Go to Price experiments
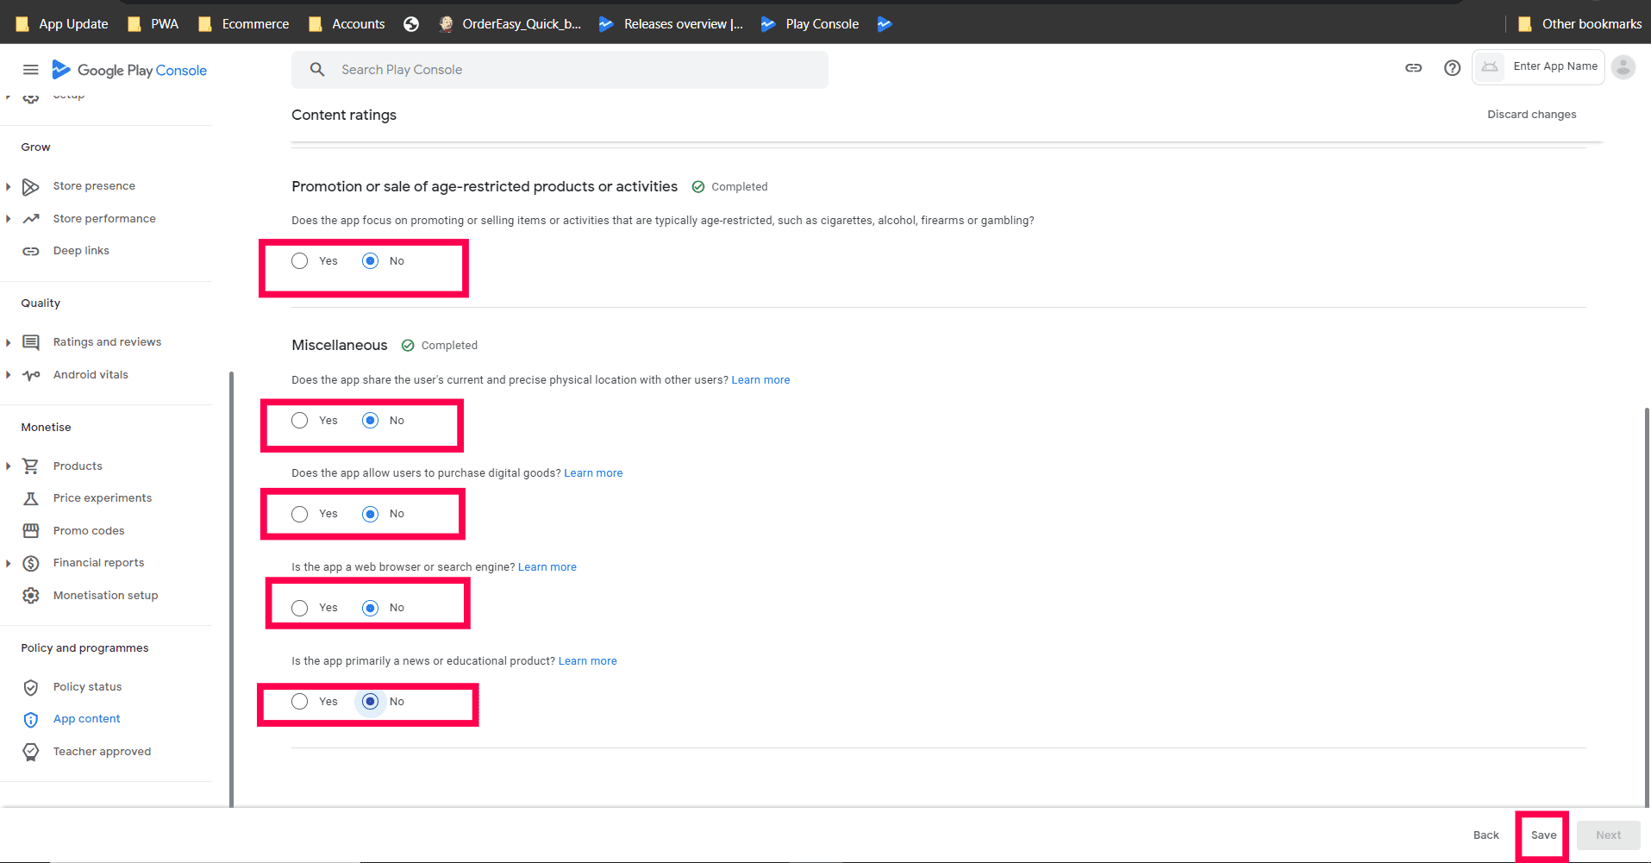This screenshot has height=863, width=1651. click(103, 498)
